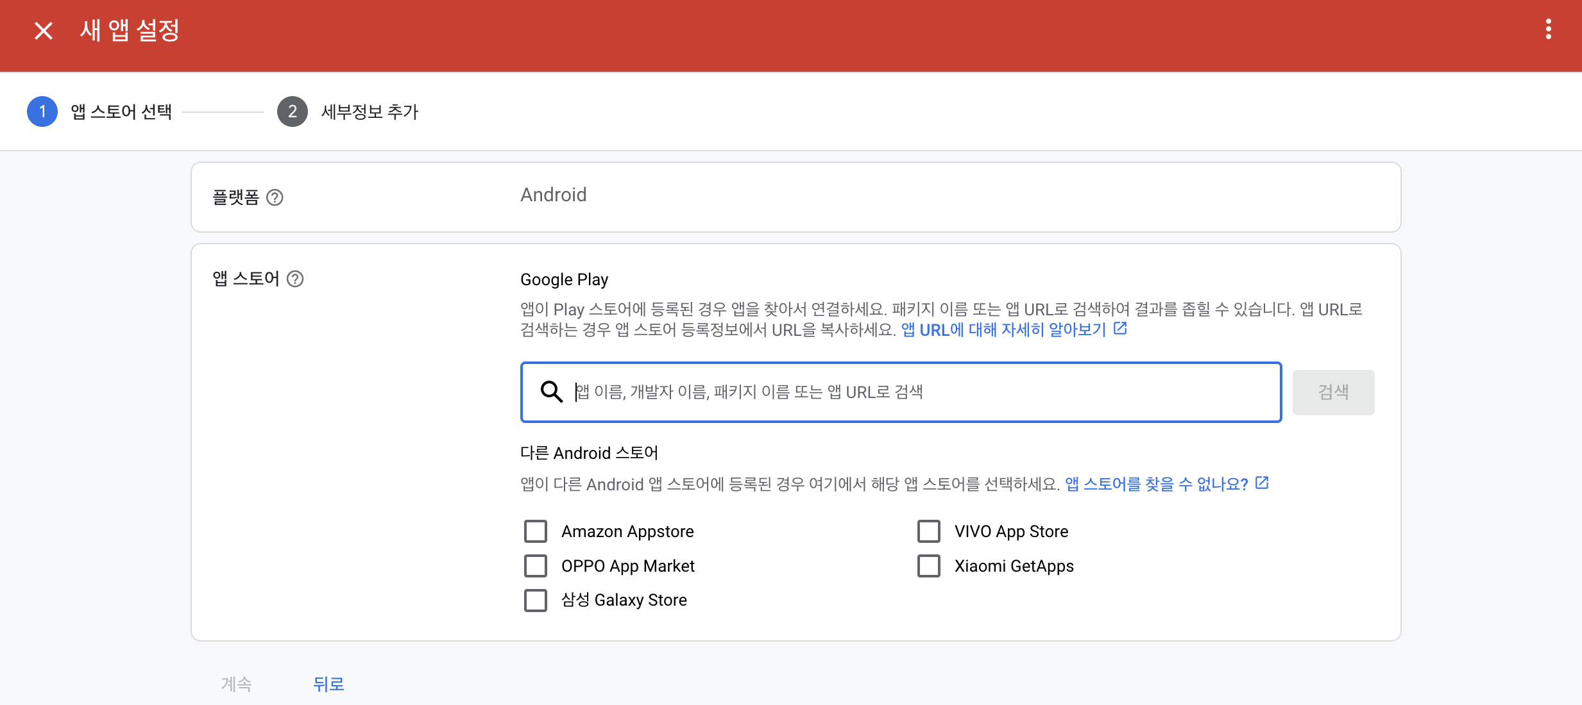Image resolution: width=1582 pixels, height=705 pixels.
Task: Click external link icon after app URL link
Action: point(1120,329)
